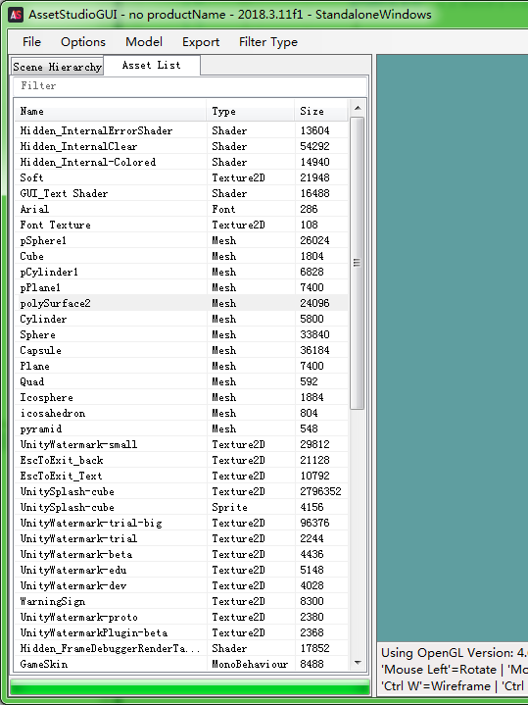Open the Export menu

click(x=201, y=42)
